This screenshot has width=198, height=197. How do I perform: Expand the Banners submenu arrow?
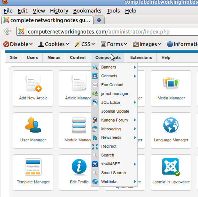(135, 67)
